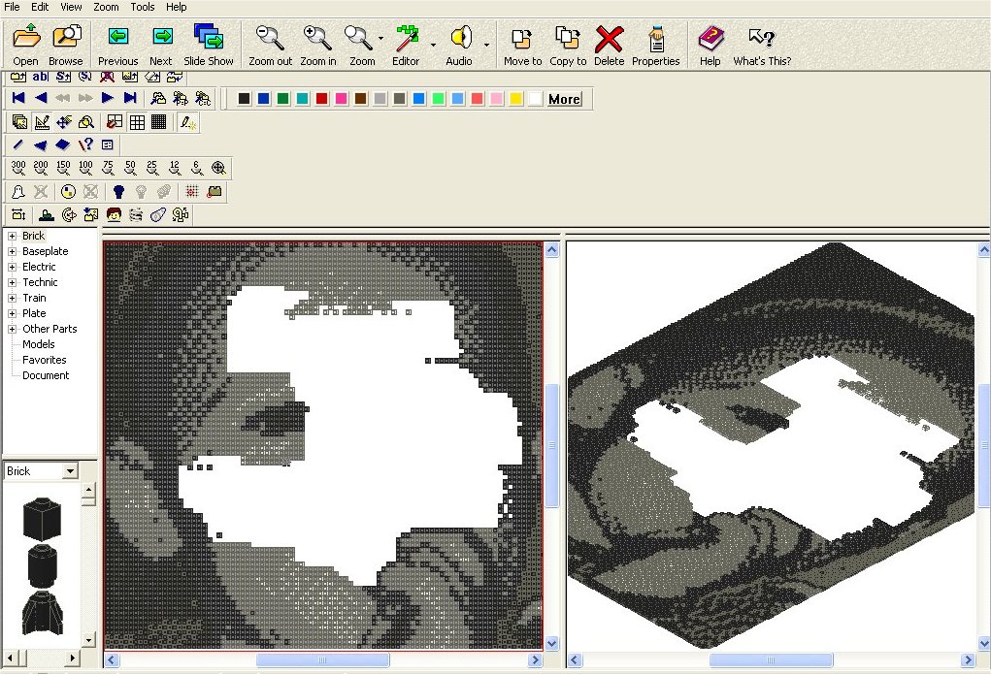
Task: Jump to last step with skip-forward arrow
Action: point(130,98)
